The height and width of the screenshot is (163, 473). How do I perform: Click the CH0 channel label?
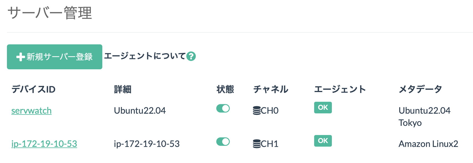tap(269, 111)
